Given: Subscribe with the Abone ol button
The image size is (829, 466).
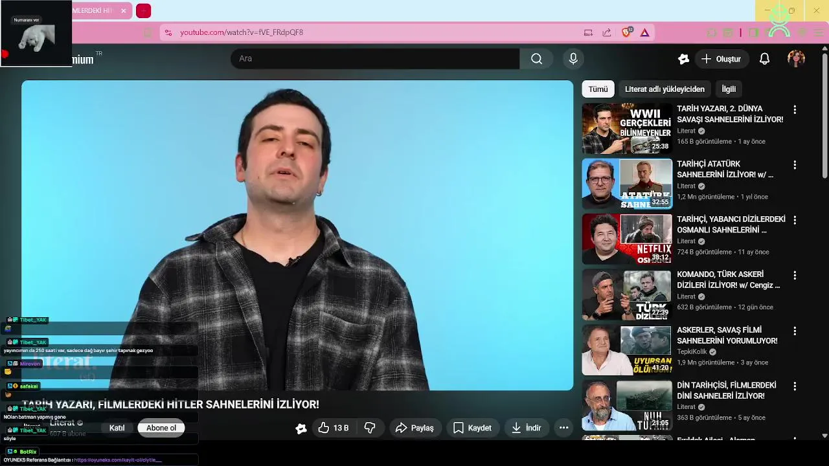Looking at the screenshot, I should pyautogui.click(x=161, y=428).
